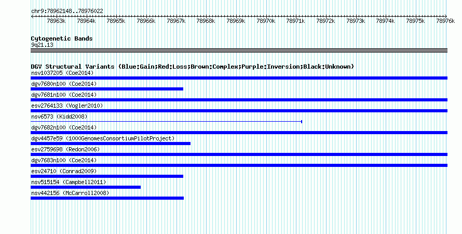Click the 78967k ruler tick label
The height and width of the screenshot is (234, 462).
coord(176,21)
